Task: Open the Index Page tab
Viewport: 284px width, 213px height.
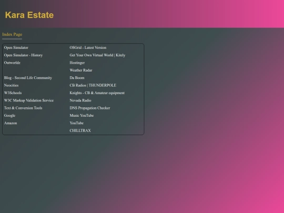Action: 12,34
